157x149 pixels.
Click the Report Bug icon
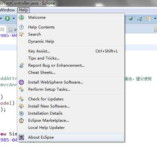coord(21,65)
